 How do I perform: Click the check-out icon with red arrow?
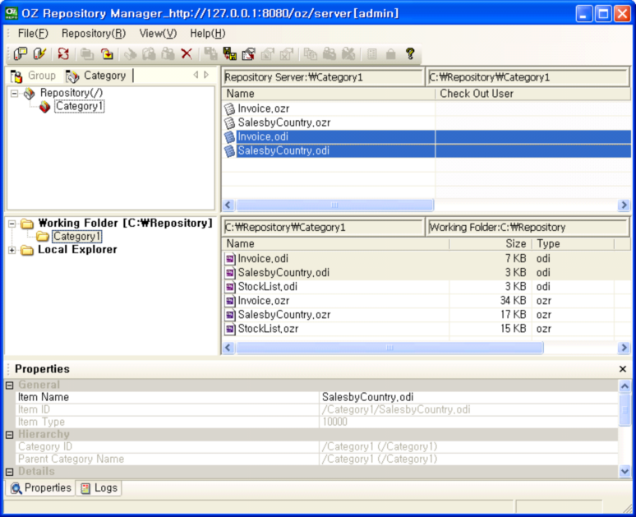248,53
